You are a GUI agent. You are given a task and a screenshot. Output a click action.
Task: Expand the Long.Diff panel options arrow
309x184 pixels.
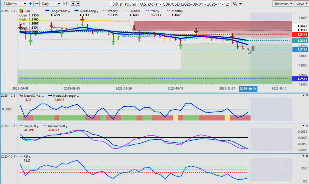pyautogui.click(x=303, y=126)
